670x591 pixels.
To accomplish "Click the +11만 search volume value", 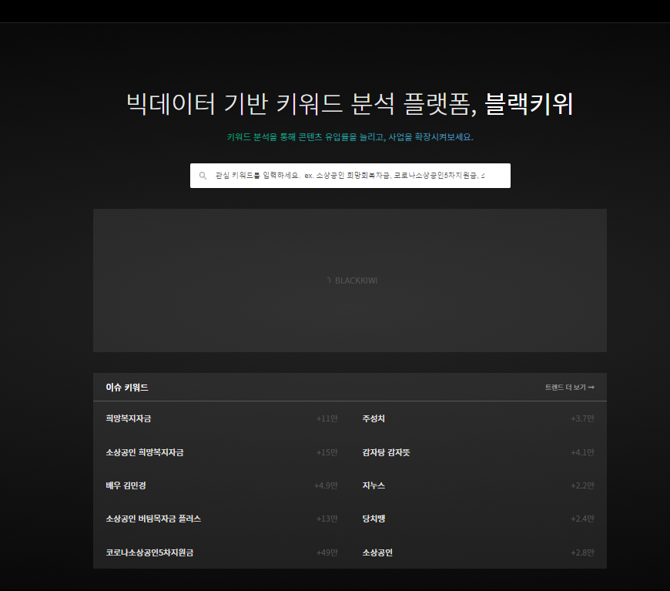I will pyautogui.click(x=327, y=418).
